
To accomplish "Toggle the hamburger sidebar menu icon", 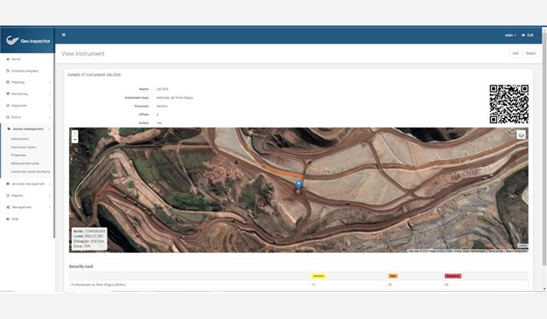I will coord(64,35).
